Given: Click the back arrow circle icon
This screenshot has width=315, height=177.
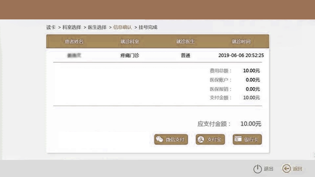Looking at the screenshot, I should (x=286, y=169).
